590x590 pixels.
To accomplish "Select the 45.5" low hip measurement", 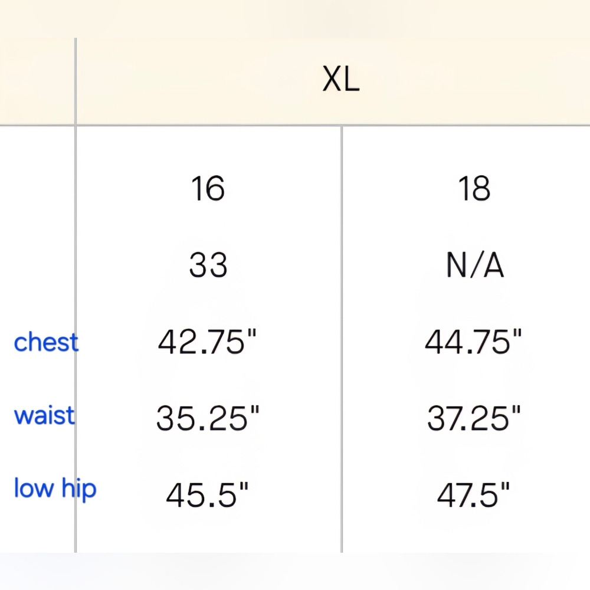I will (207, 494).
